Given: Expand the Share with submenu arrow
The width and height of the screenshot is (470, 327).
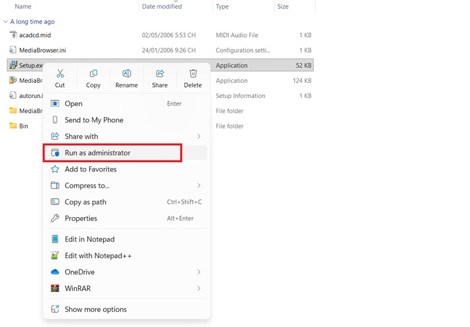Looking at the screenshot, I should (x=199, y=136).
